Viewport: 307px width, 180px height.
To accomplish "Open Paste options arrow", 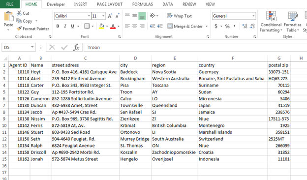I will click(x=8, y=30).
